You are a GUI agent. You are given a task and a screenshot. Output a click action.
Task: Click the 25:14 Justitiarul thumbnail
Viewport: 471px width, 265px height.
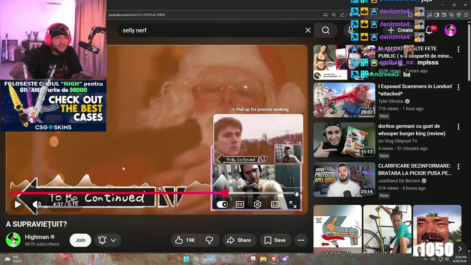point(344,180)
